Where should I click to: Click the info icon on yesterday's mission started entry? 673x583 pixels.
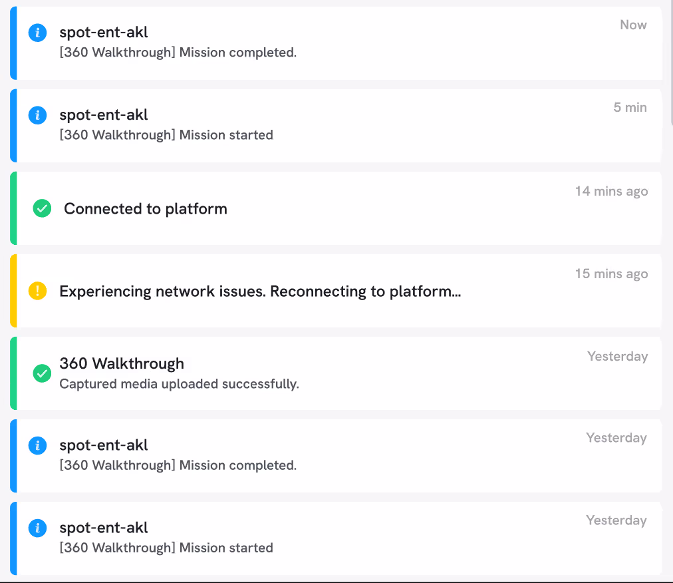[37, 528]
